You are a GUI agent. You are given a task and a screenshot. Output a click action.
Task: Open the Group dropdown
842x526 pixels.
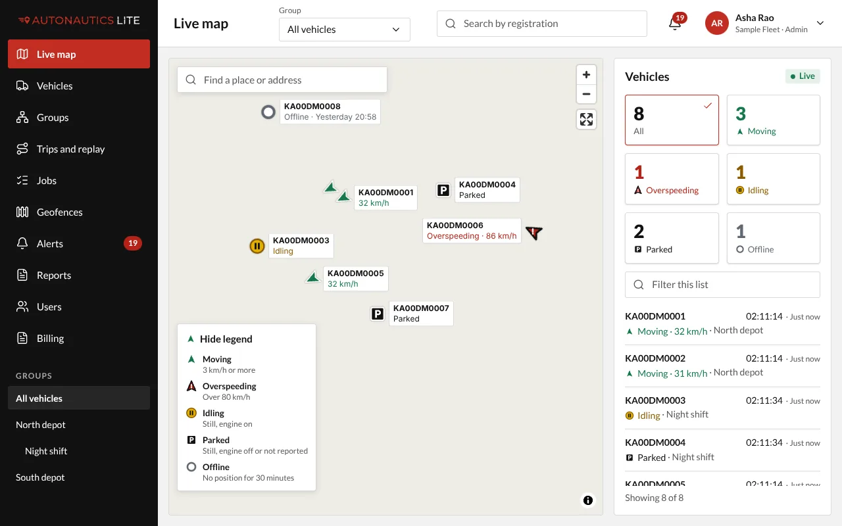[345, 30]
